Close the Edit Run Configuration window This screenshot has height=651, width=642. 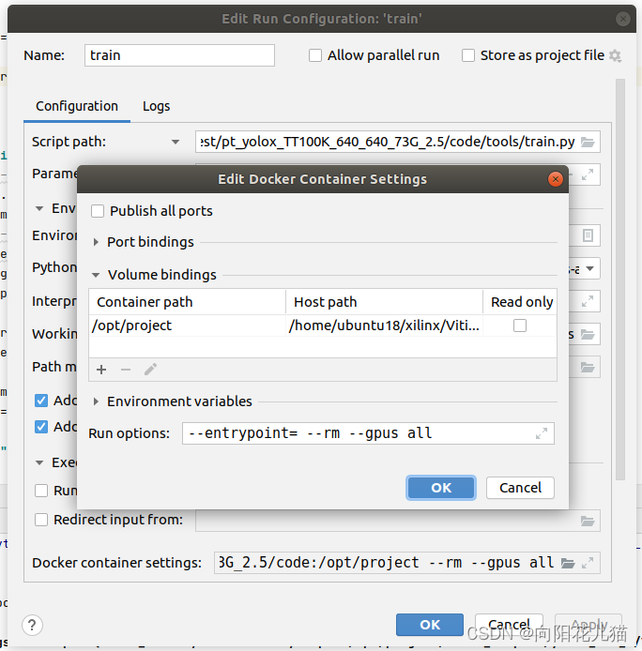(622, 19)
